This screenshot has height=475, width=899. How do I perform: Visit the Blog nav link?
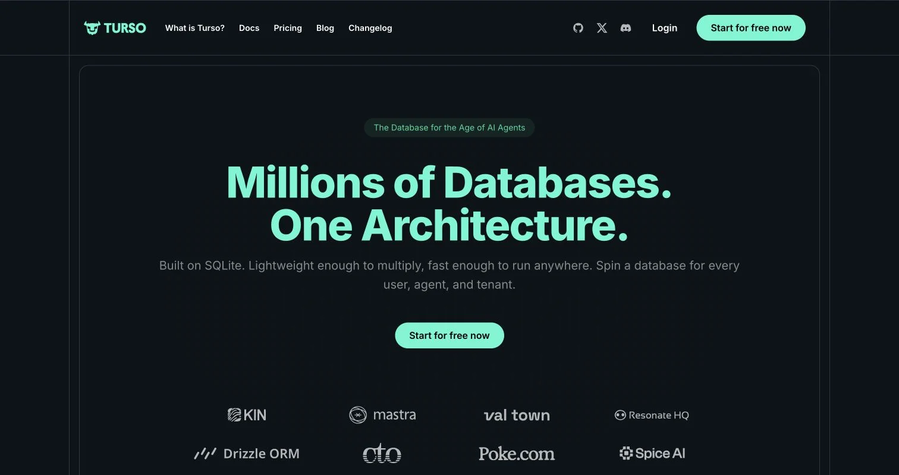[x=325, y=28]
